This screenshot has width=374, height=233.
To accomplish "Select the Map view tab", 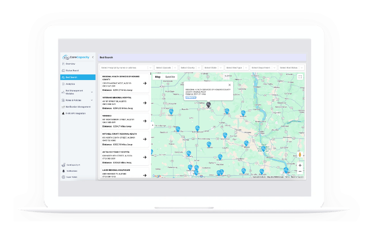I will pos(158,76).
